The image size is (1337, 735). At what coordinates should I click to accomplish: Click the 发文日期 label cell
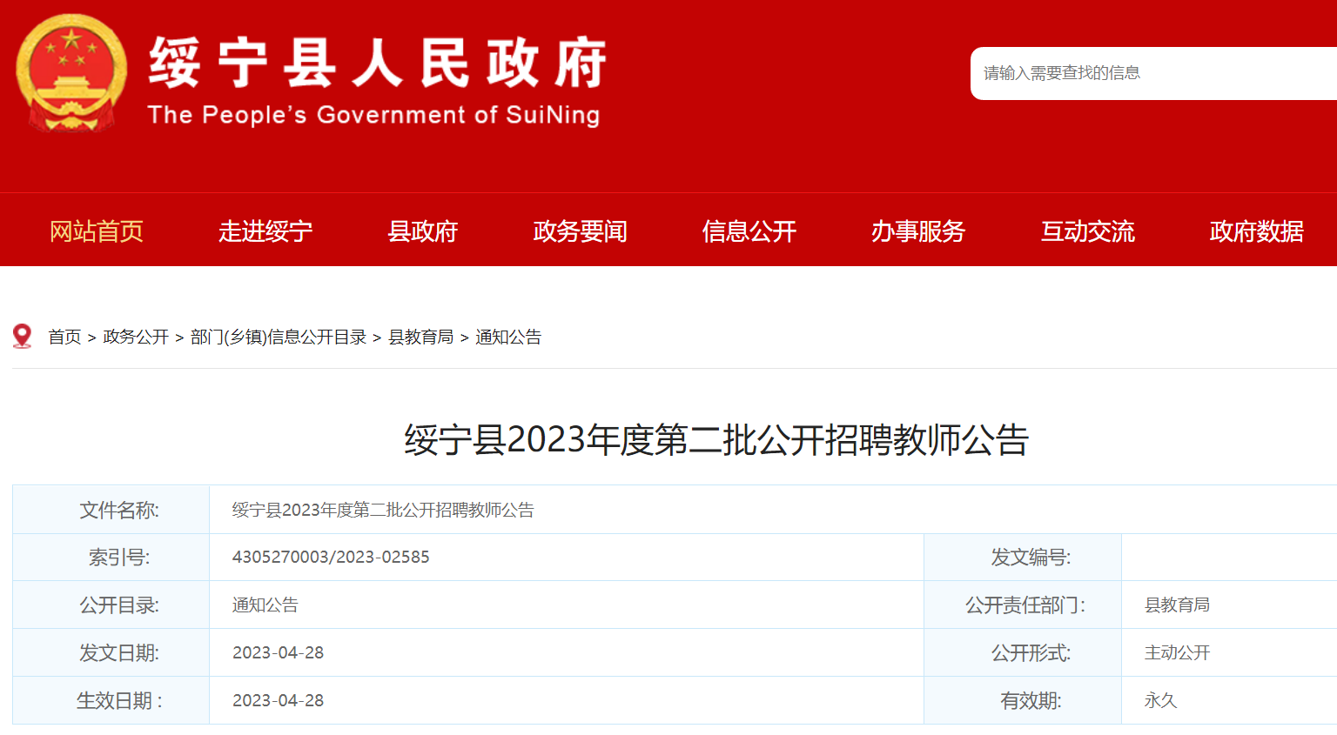111,652
